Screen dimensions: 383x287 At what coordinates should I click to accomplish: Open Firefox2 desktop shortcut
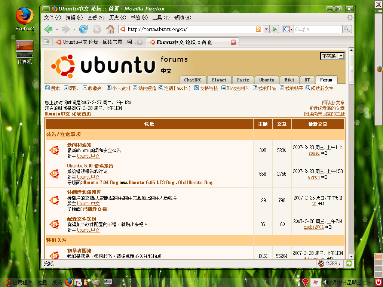click(x=25, y=19)
